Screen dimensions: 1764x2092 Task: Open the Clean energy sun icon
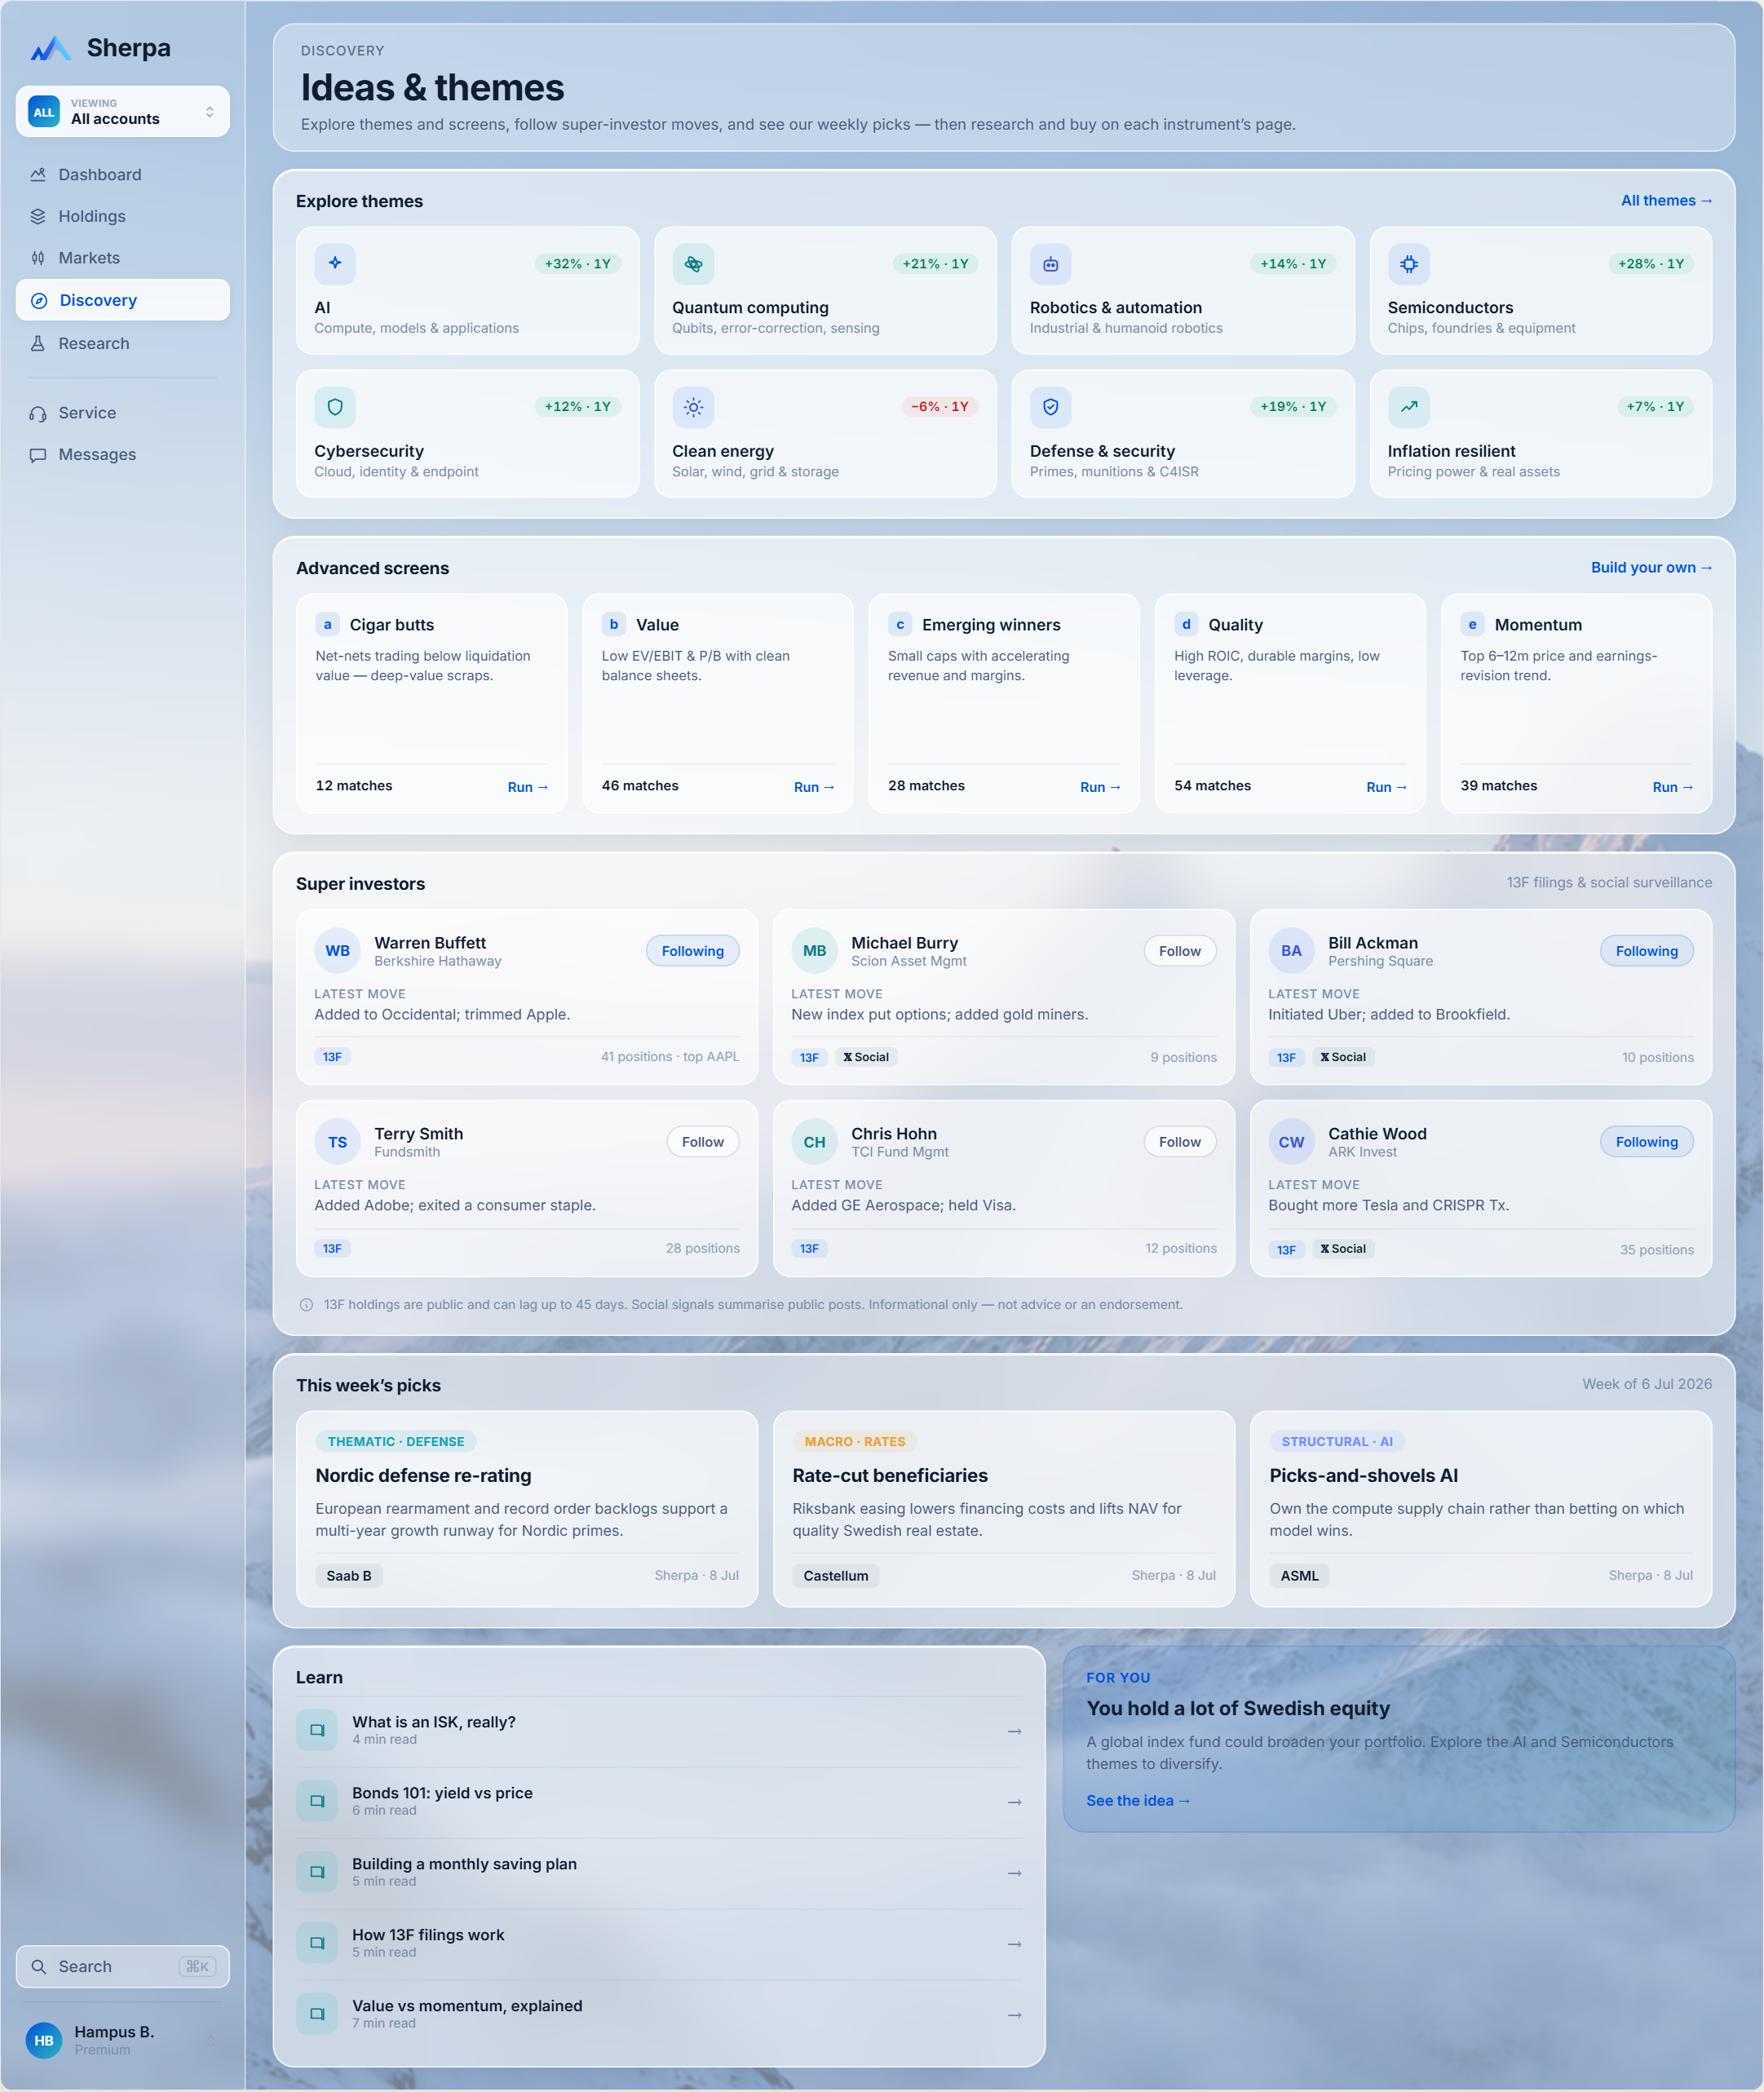[693, 407]
